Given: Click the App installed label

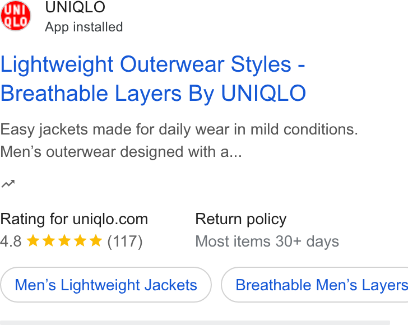Looking at the screenshot, I should point(84,27).
